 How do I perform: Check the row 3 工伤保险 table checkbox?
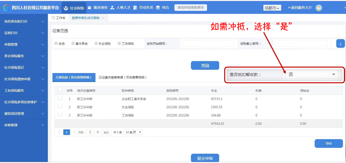pos(60,114)
